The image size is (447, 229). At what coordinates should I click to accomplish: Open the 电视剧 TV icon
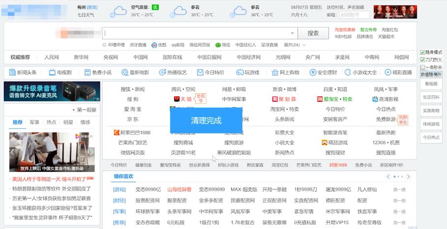tap(52, 72)
